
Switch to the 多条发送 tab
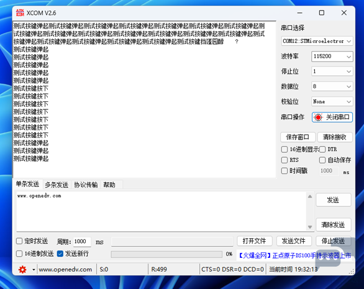point(57,185)
